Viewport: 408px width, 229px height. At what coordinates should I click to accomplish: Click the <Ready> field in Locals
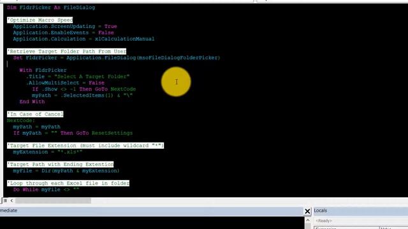(361, 221)
